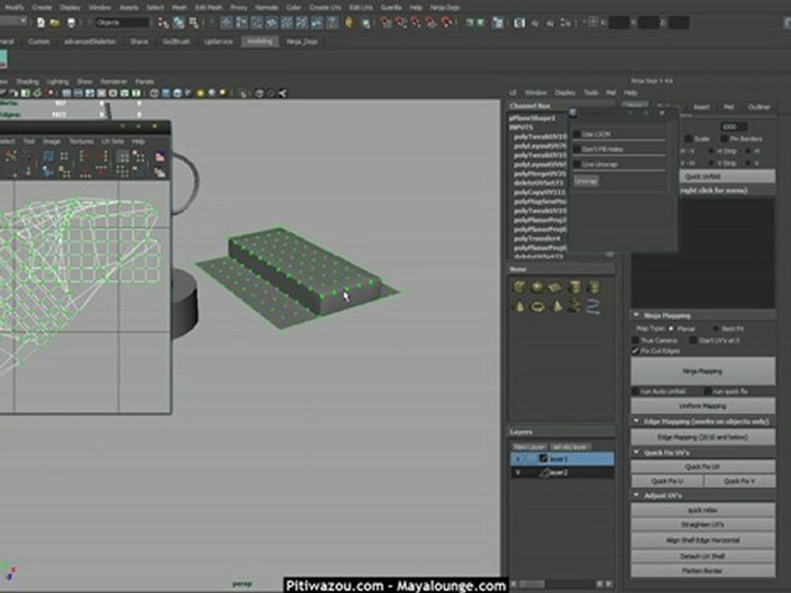Open the Textures menu in UV editor
The height and width of the screenshot is (593, 791).
pos(82,142)
